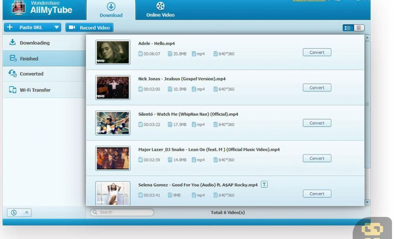Click the resolution icon for Selena Gomez video

[x=216, y=195]
